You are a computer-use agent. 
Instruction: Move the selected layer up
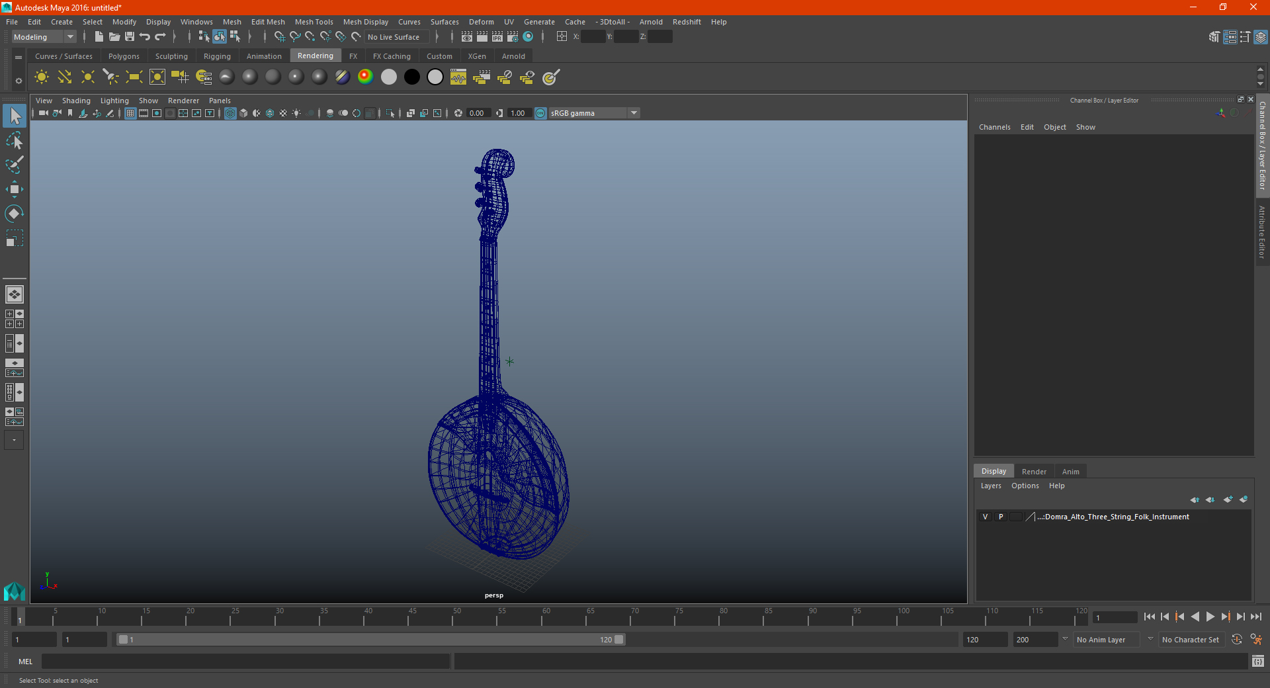point(1195,499)
